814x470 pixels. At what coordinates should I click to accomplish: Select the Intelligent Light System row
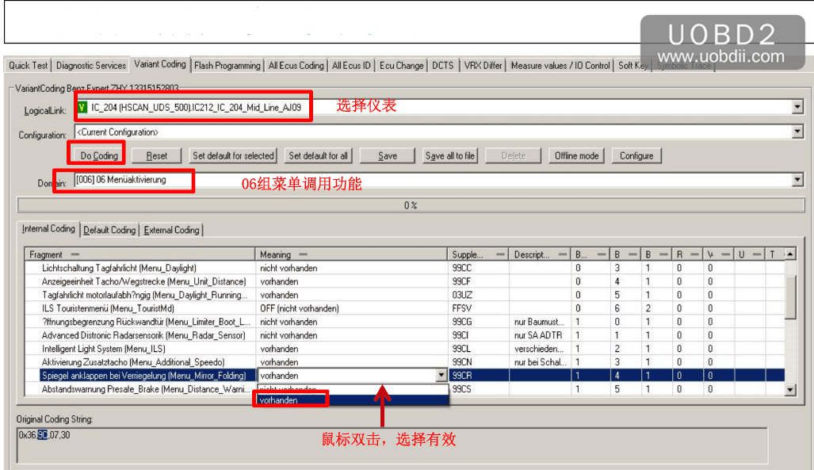(x=405, y=349)
